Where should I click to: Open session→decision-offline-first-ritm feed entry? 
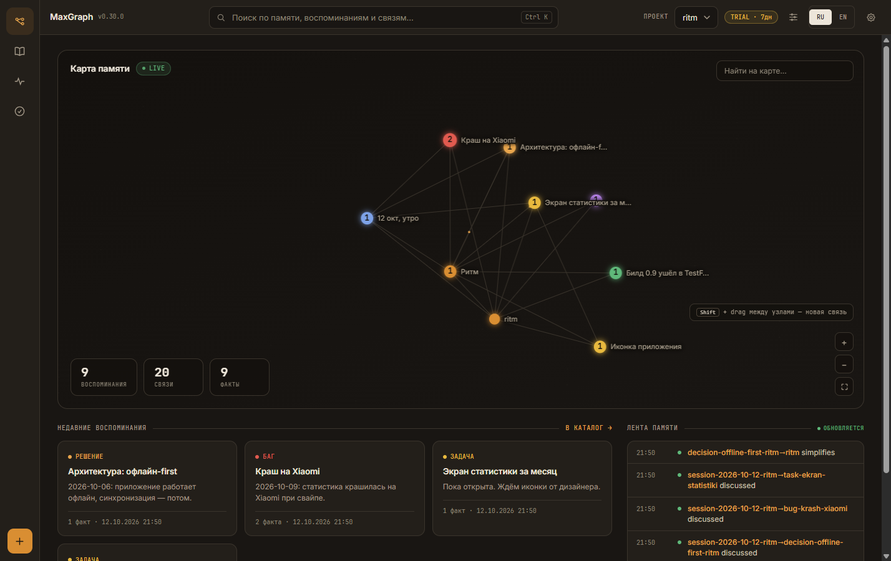click(x=746, y=547)
